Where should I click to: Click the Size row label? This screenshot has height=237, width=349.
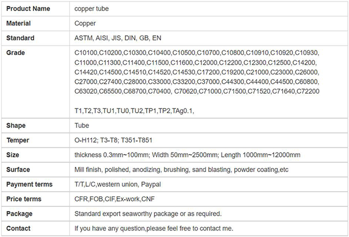click(13, 155)
